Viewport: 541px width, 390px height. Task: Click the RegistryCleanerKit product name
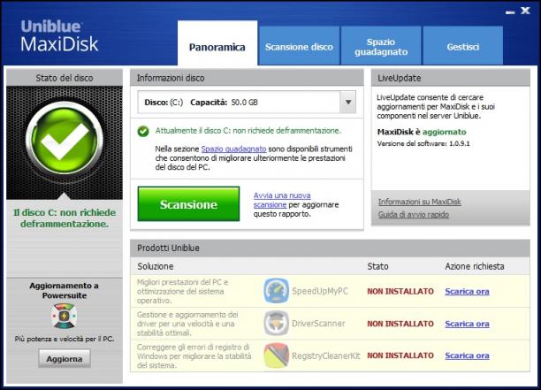tap(325, 356)
